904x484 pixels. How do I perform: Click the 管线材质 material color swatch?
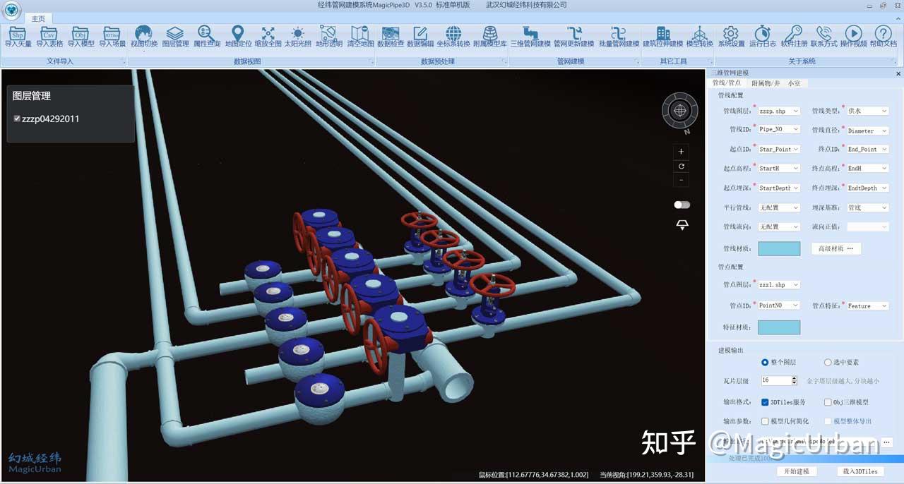780,248
